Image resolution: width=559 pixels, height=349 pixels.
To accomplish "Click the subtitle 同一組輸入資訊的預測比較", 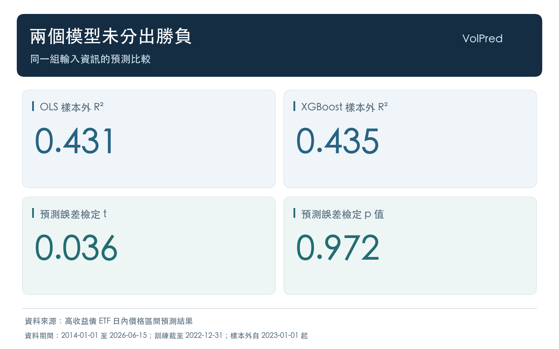I will (x=90, y=59).
